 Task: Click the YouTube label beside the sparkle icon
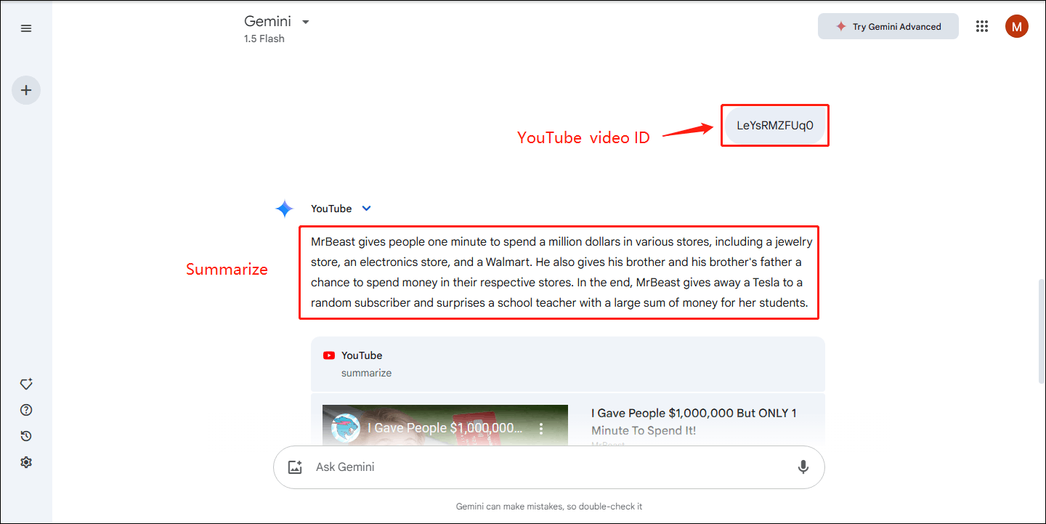pyautogui.click(x=331, y=209)
